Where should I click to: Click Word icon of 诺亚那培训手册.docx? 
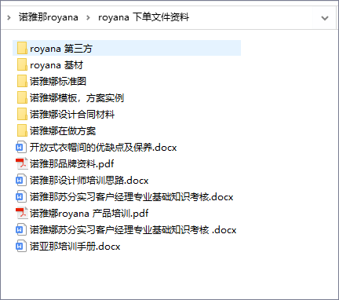click(x=21, y=246)
